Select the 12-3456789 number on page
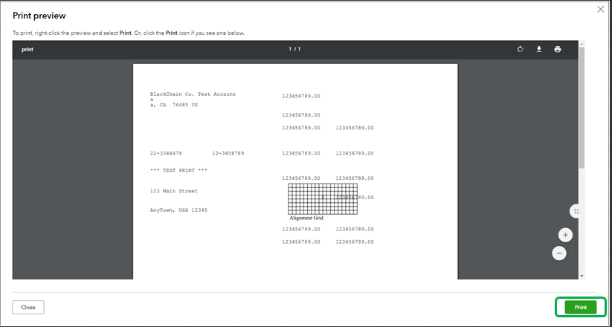Viewport: 612px width, 327px height. click(x=228, y=153)
